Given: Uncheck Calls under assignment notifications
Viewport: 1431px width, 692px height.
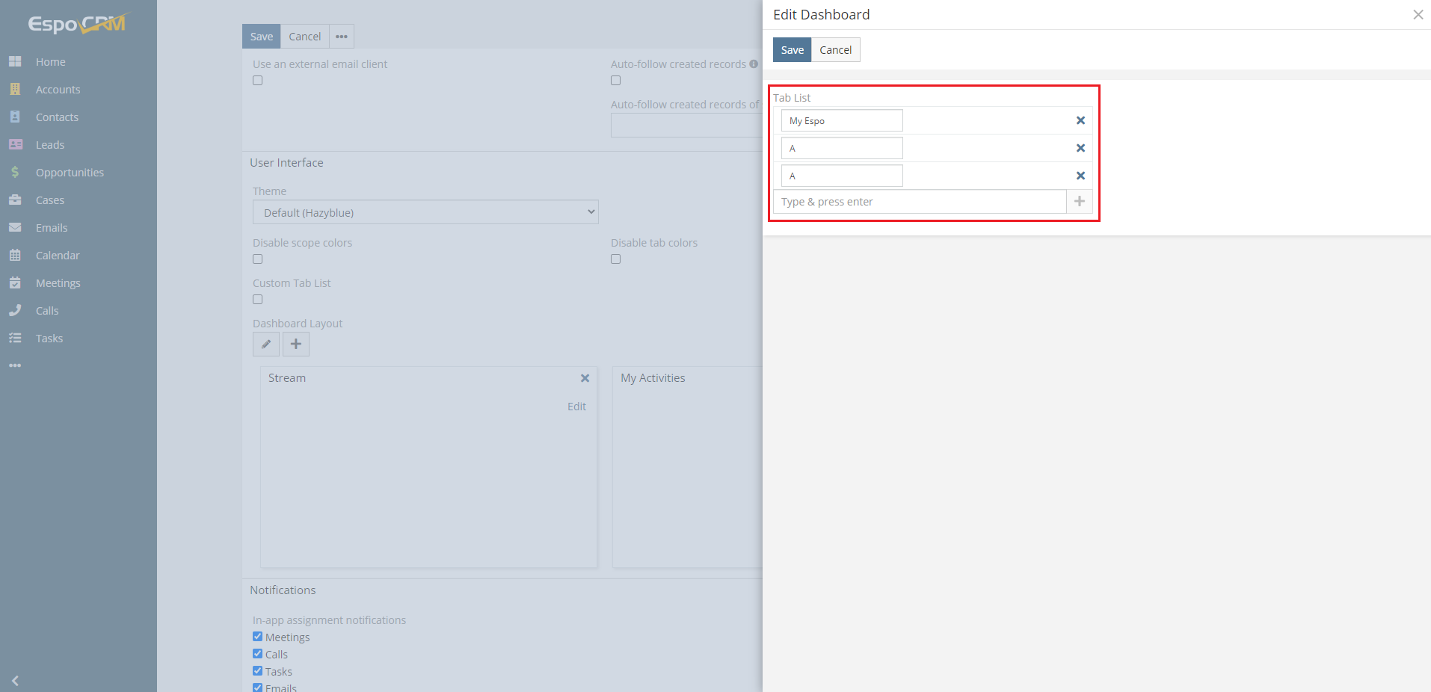Looking at the screenshot, I should (256, 653).
